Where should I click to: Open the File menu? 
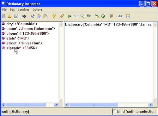coord(4,10)
